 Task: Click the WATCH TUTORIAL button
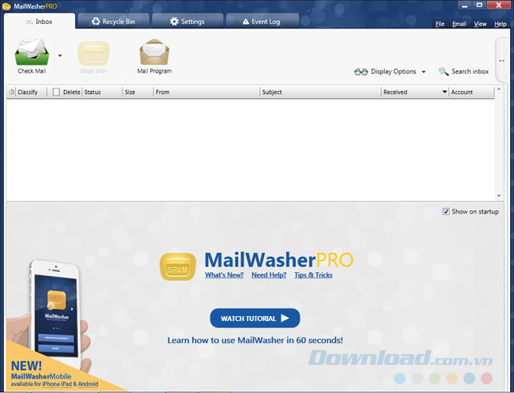pyautogui.click(x=255, y=318)
